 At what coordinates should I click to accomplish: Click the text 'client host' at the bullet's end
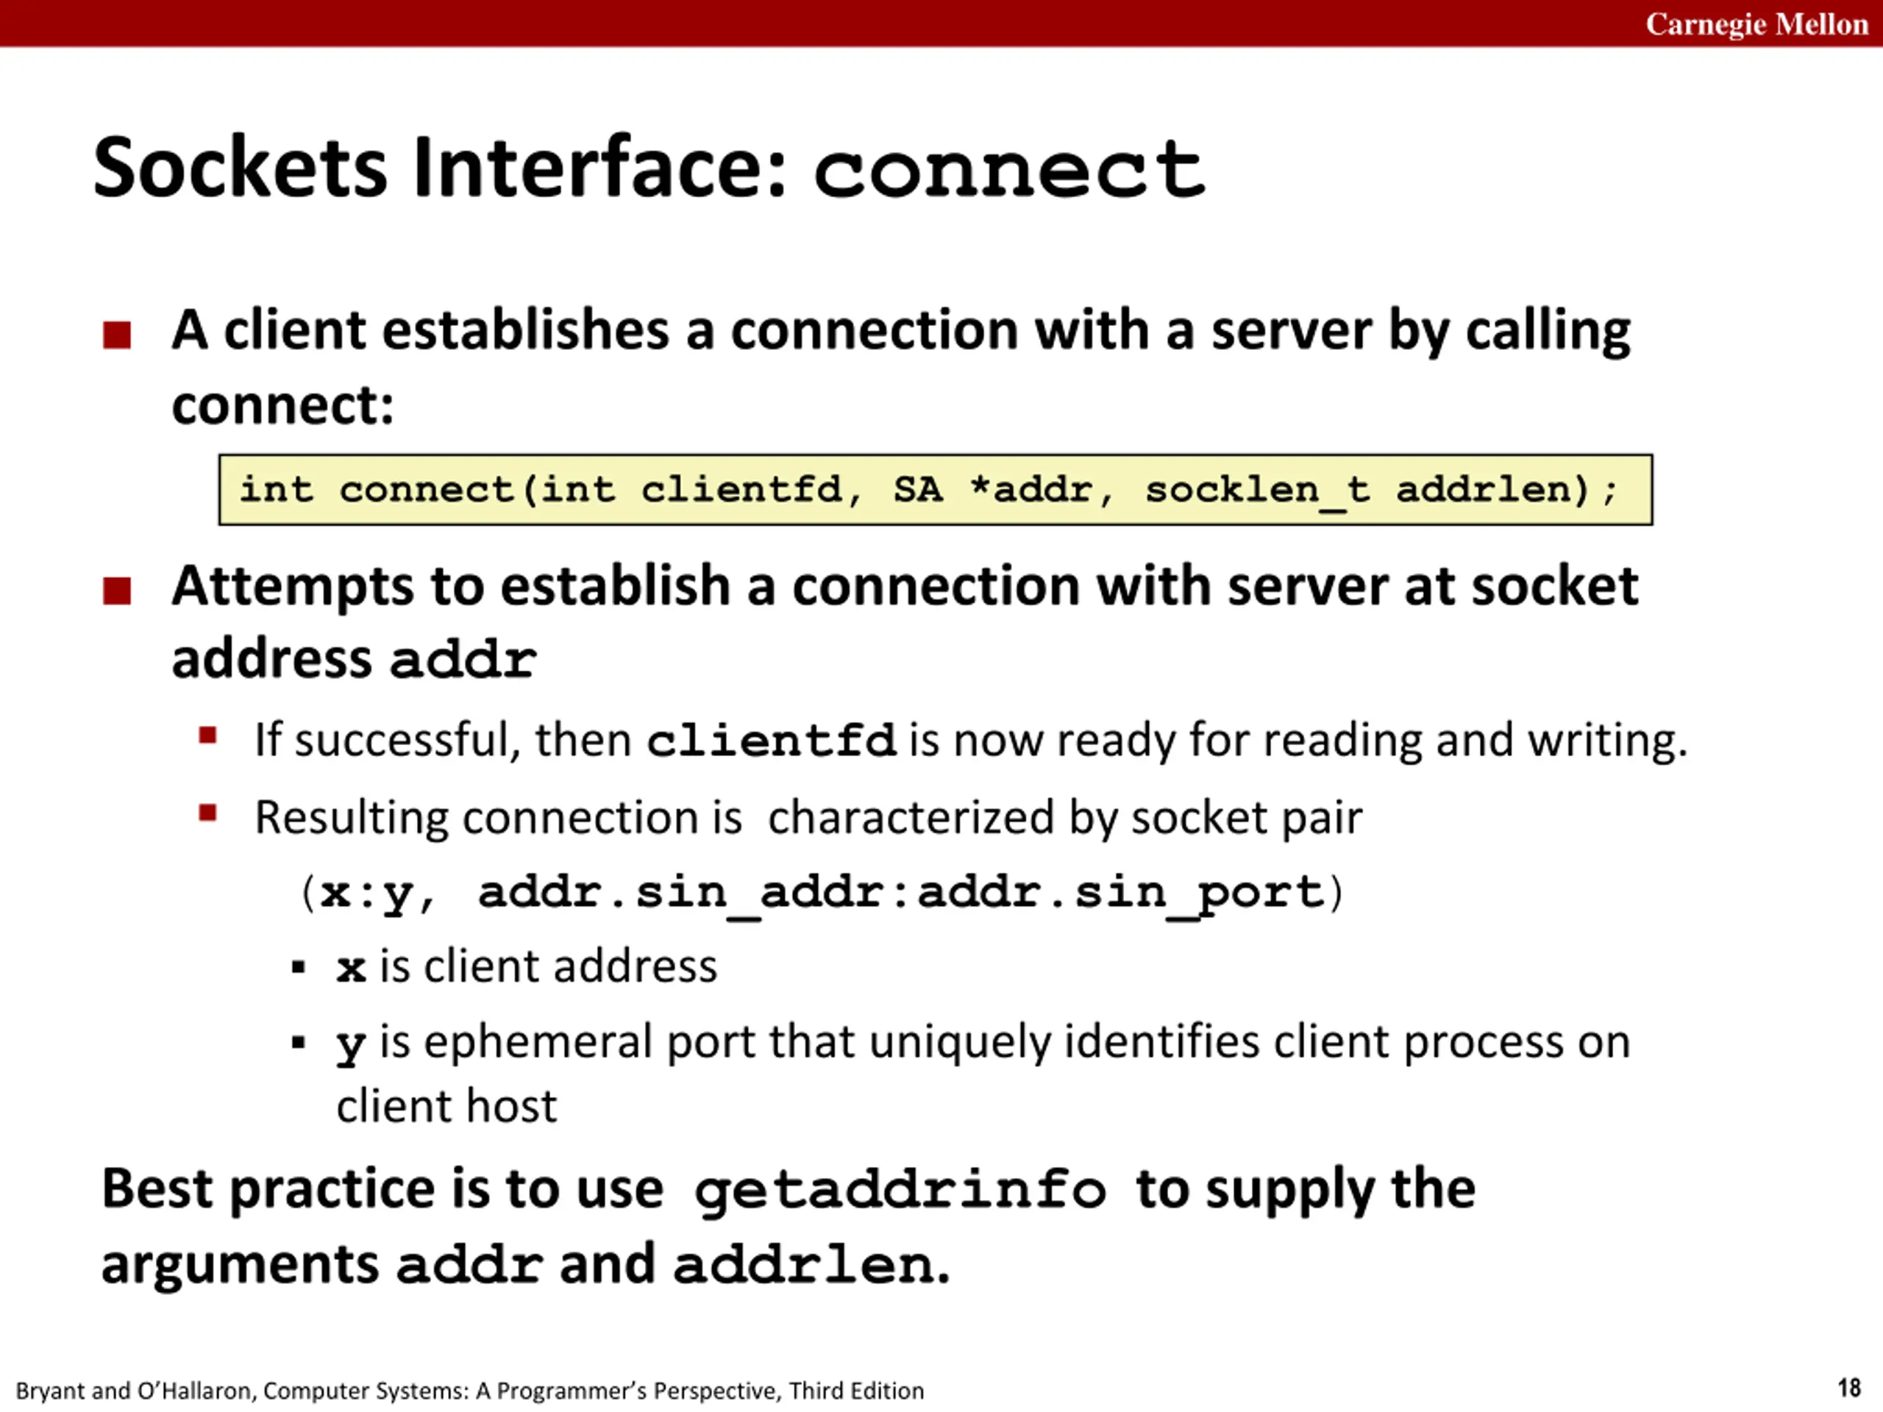[446, 1107]
